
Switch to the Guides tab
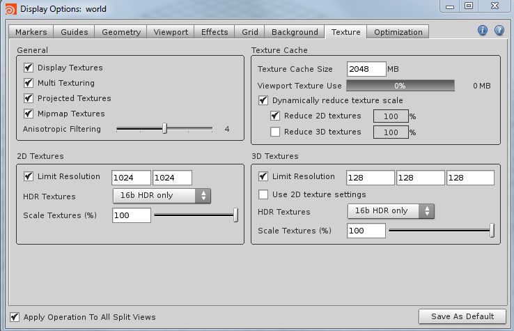point(74,32)
